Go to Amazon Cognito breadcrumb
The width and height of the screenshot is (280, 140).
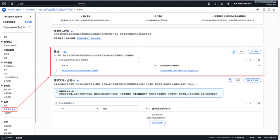[14, 10]
